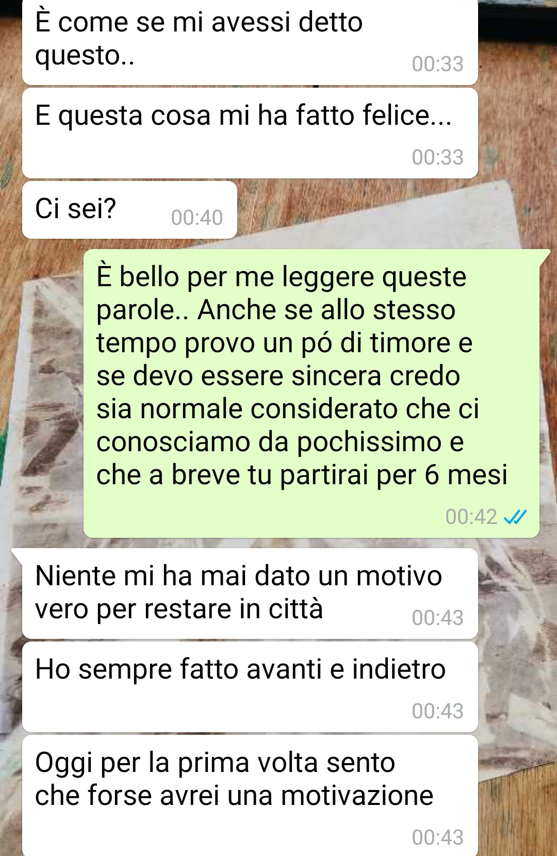The image size is (557, 856).
Task: Tap the 00:33 timestamp under "felice..."
Action: [x=438, y=157]
